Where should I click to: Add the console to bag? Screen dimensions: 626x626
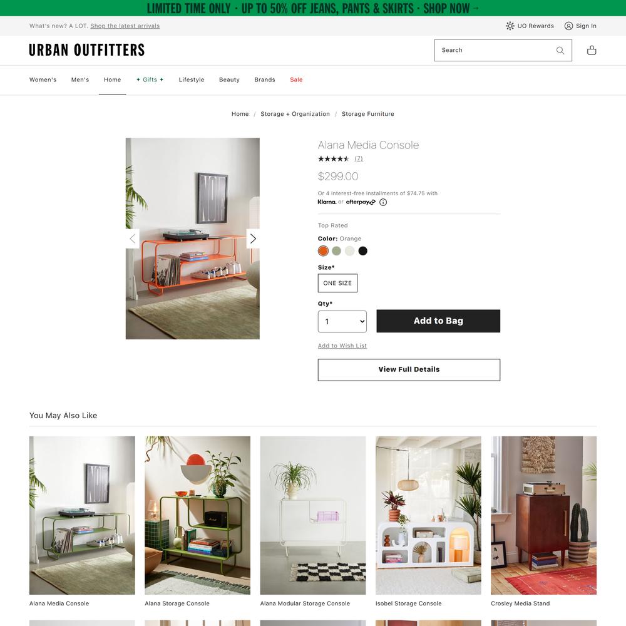[x=438, y=321]
